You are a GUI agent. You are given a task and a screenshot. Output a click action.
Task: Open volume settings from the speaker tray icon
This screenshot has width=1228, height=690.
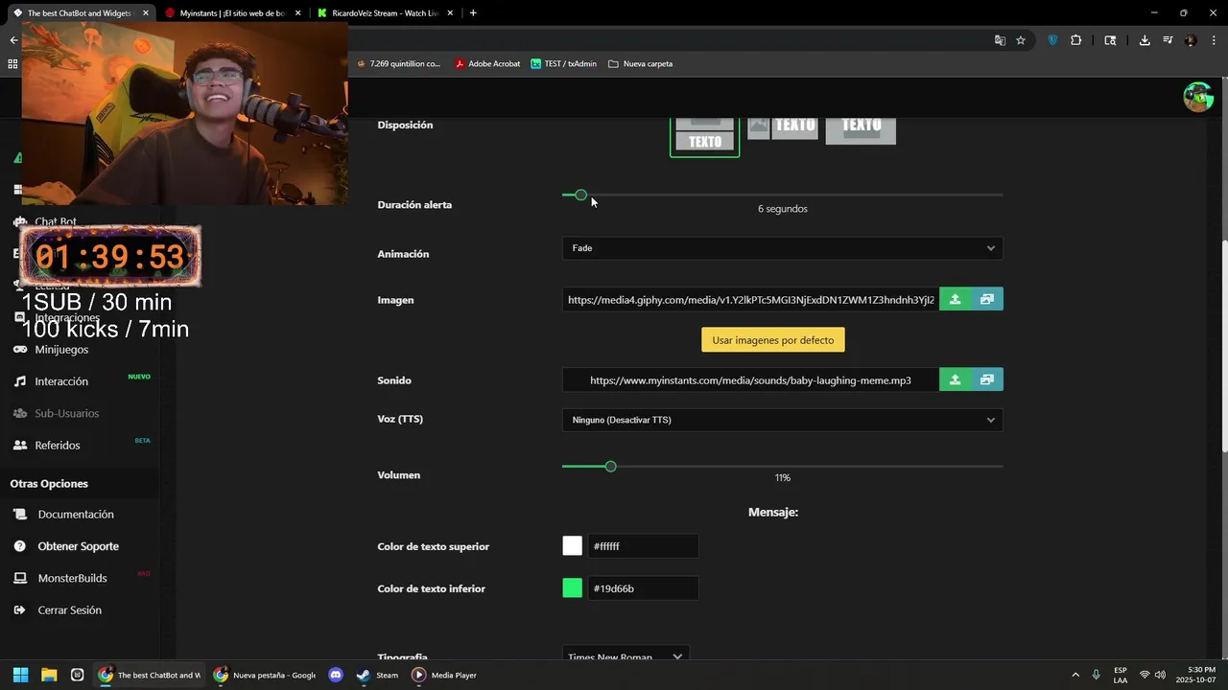[x=1160, y=675]
